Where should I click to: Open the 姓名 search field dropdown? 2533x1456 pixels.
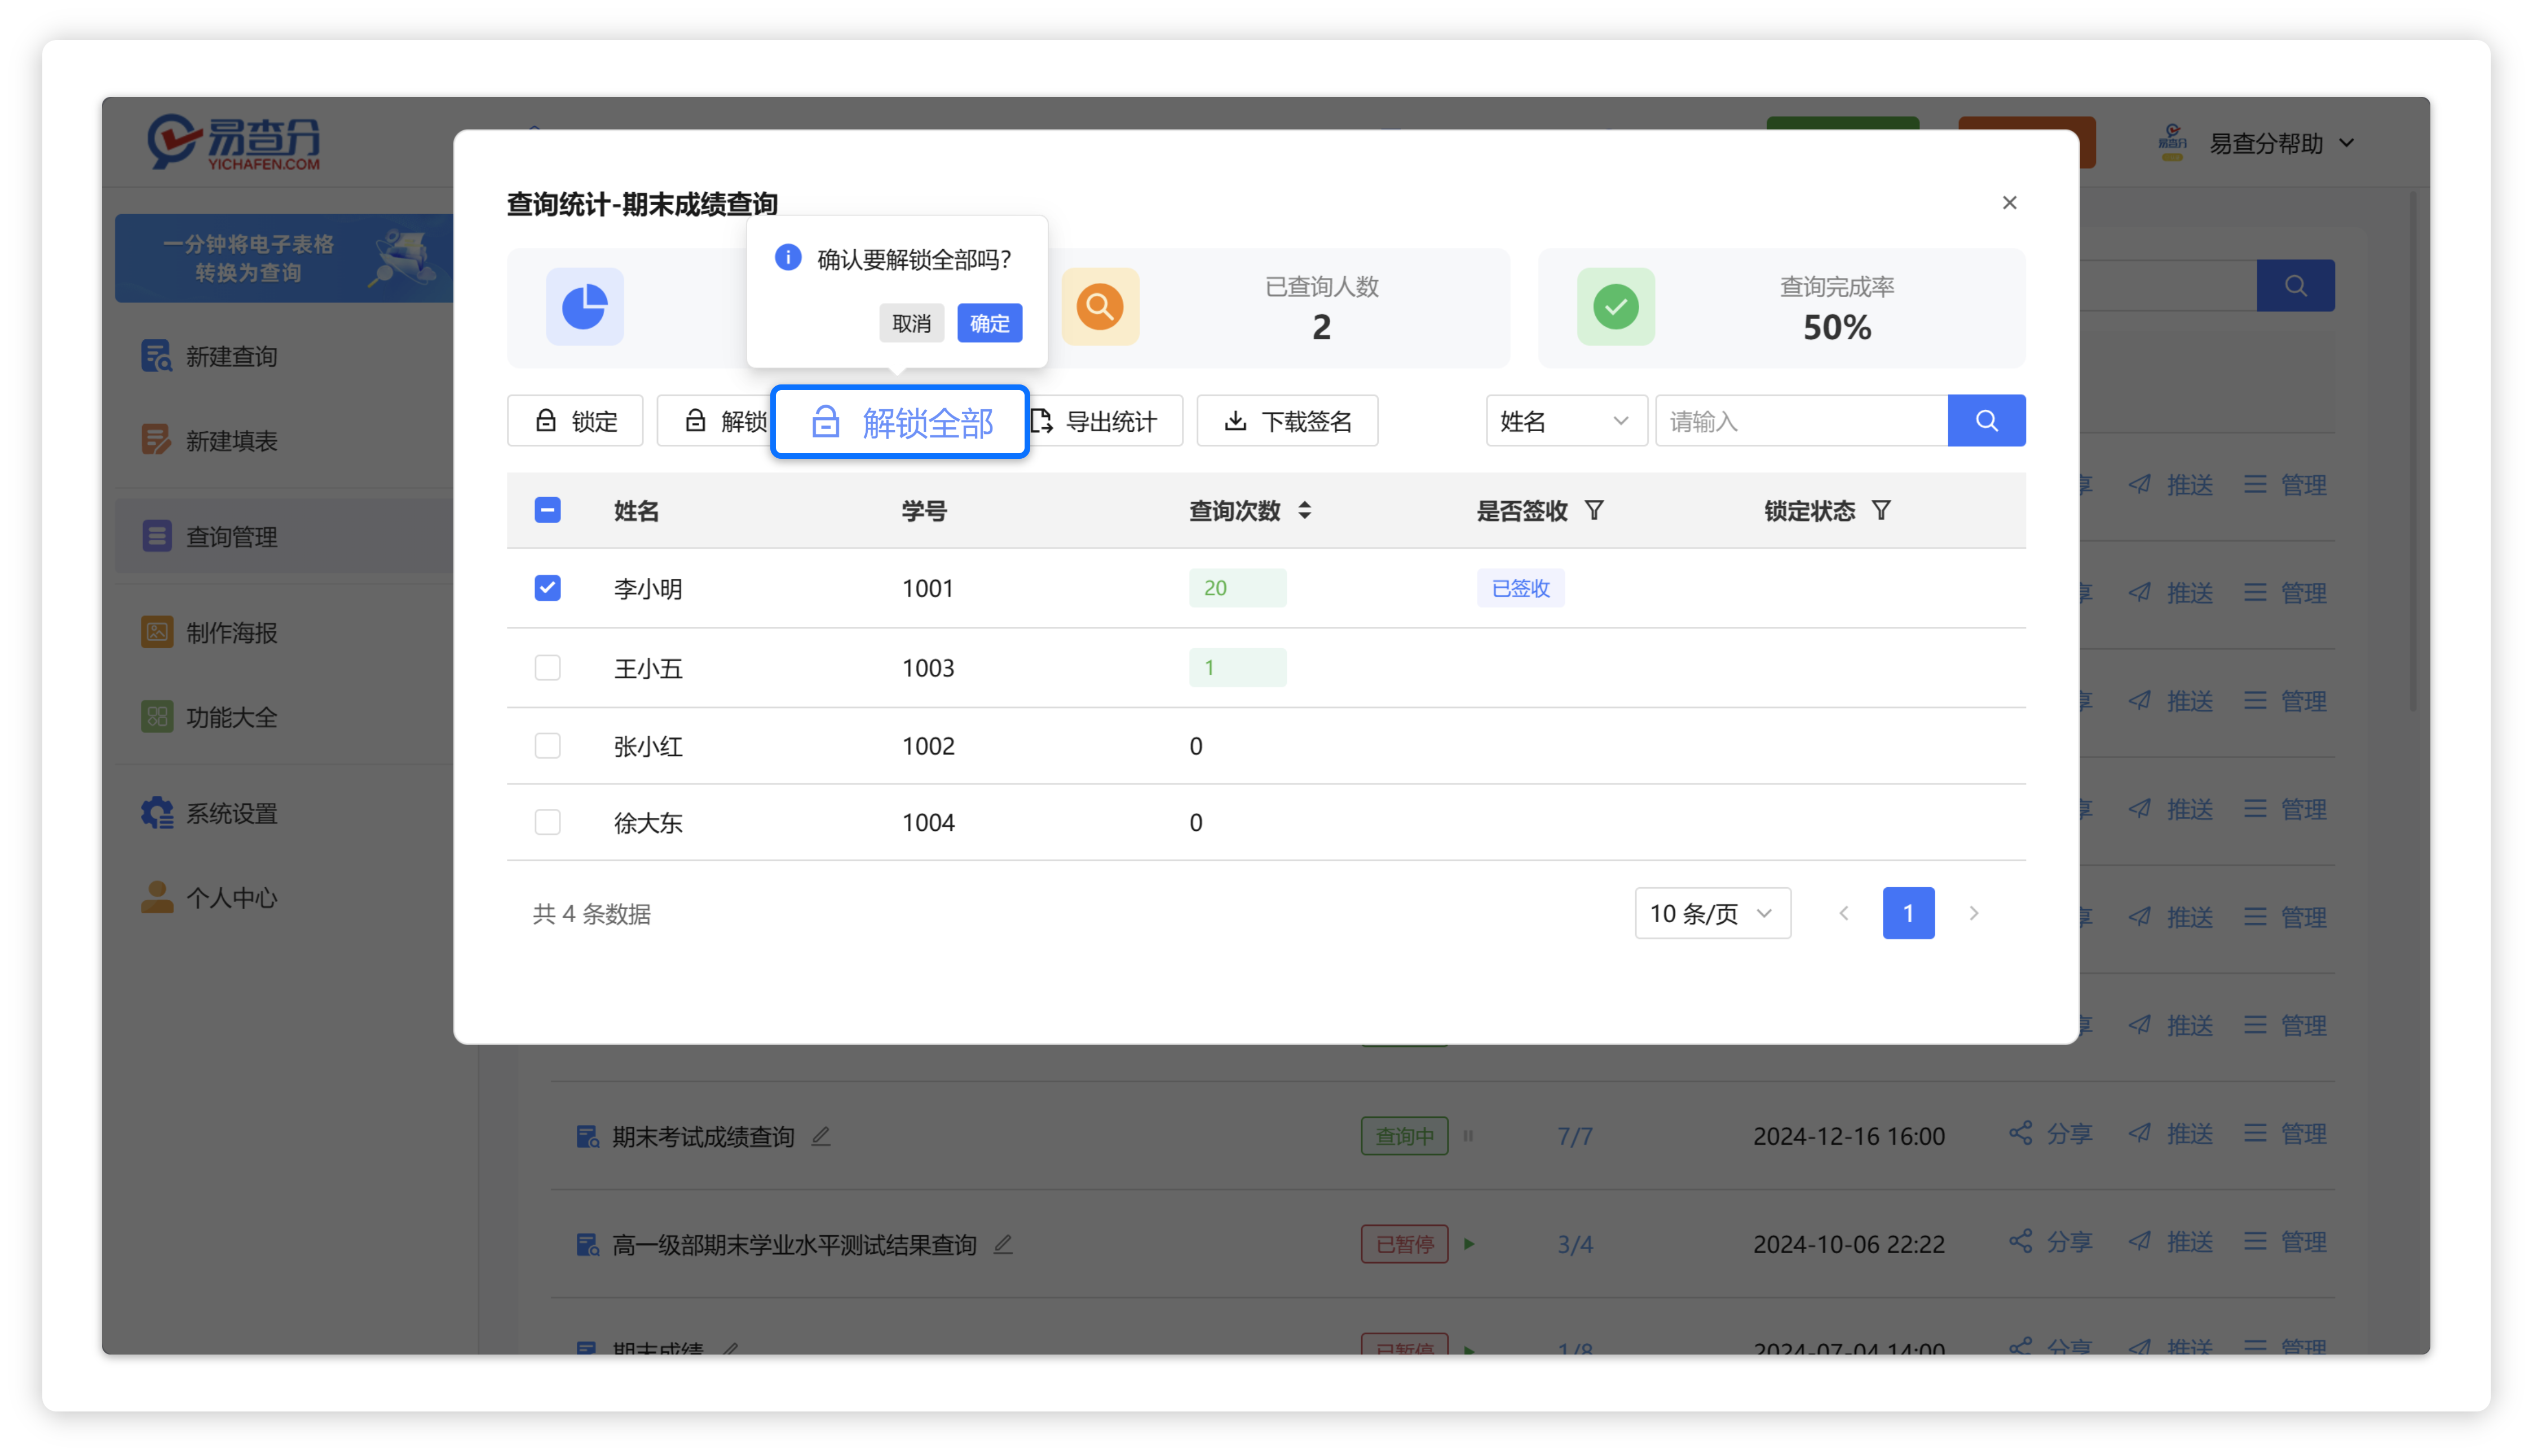click(x=1565, y=421)
